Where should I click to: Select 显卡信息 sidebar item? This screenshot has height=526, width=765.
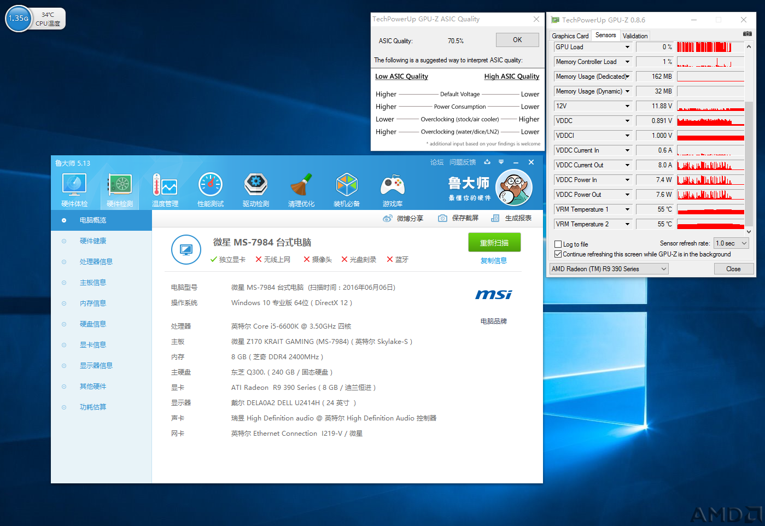[x=101, y=345]
